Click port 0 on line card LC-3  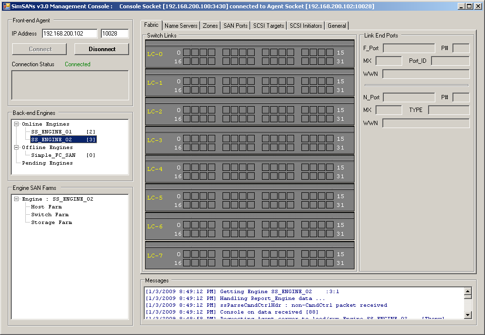pos(187,139)
